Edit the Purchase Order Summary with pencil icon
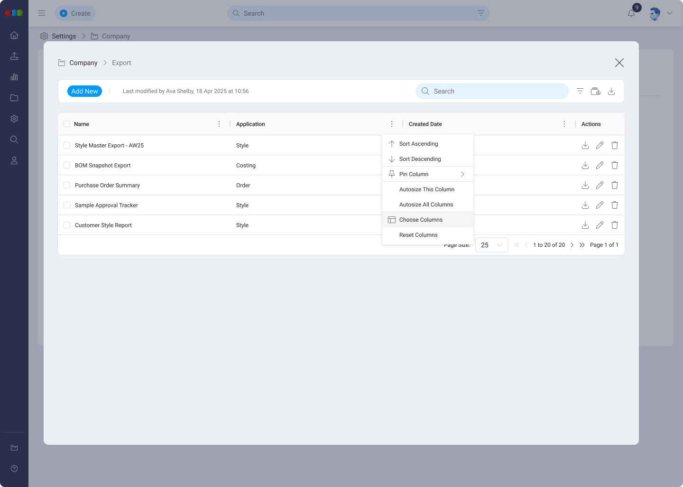 (x=600, y=185)
